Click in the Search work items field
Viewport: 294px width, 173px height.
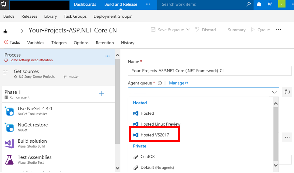click(x=201, y=4)
